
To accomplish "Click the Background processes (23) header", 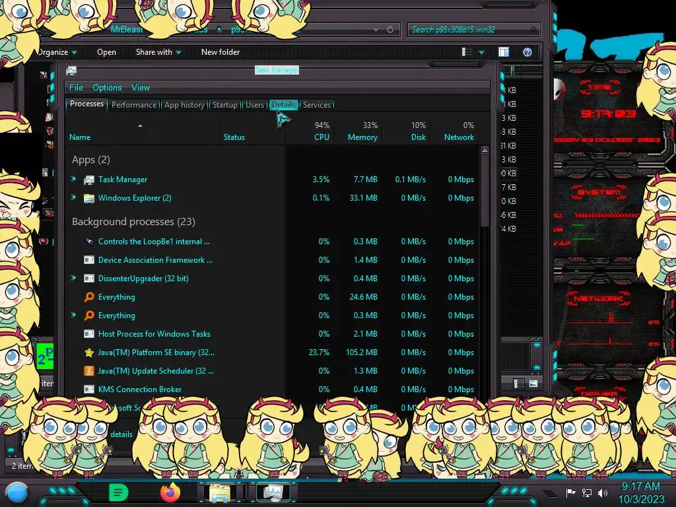I will point(133,222).
